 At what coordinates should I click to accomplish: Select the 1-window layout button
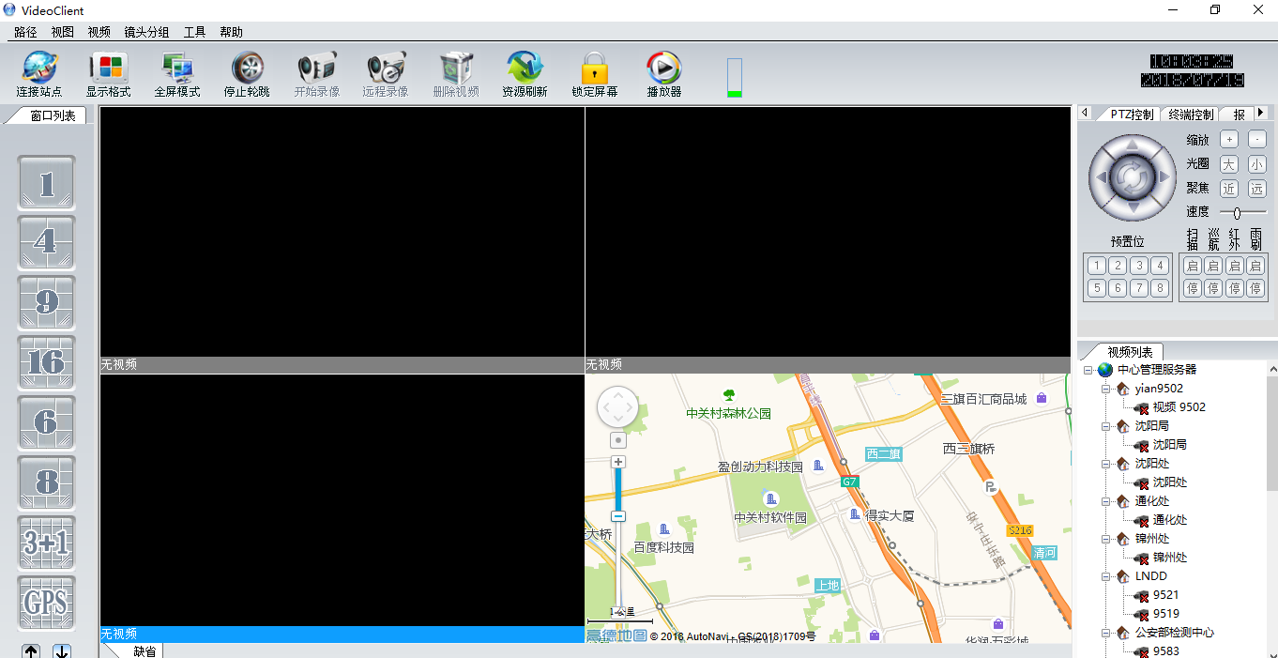[x=46, y=183]
